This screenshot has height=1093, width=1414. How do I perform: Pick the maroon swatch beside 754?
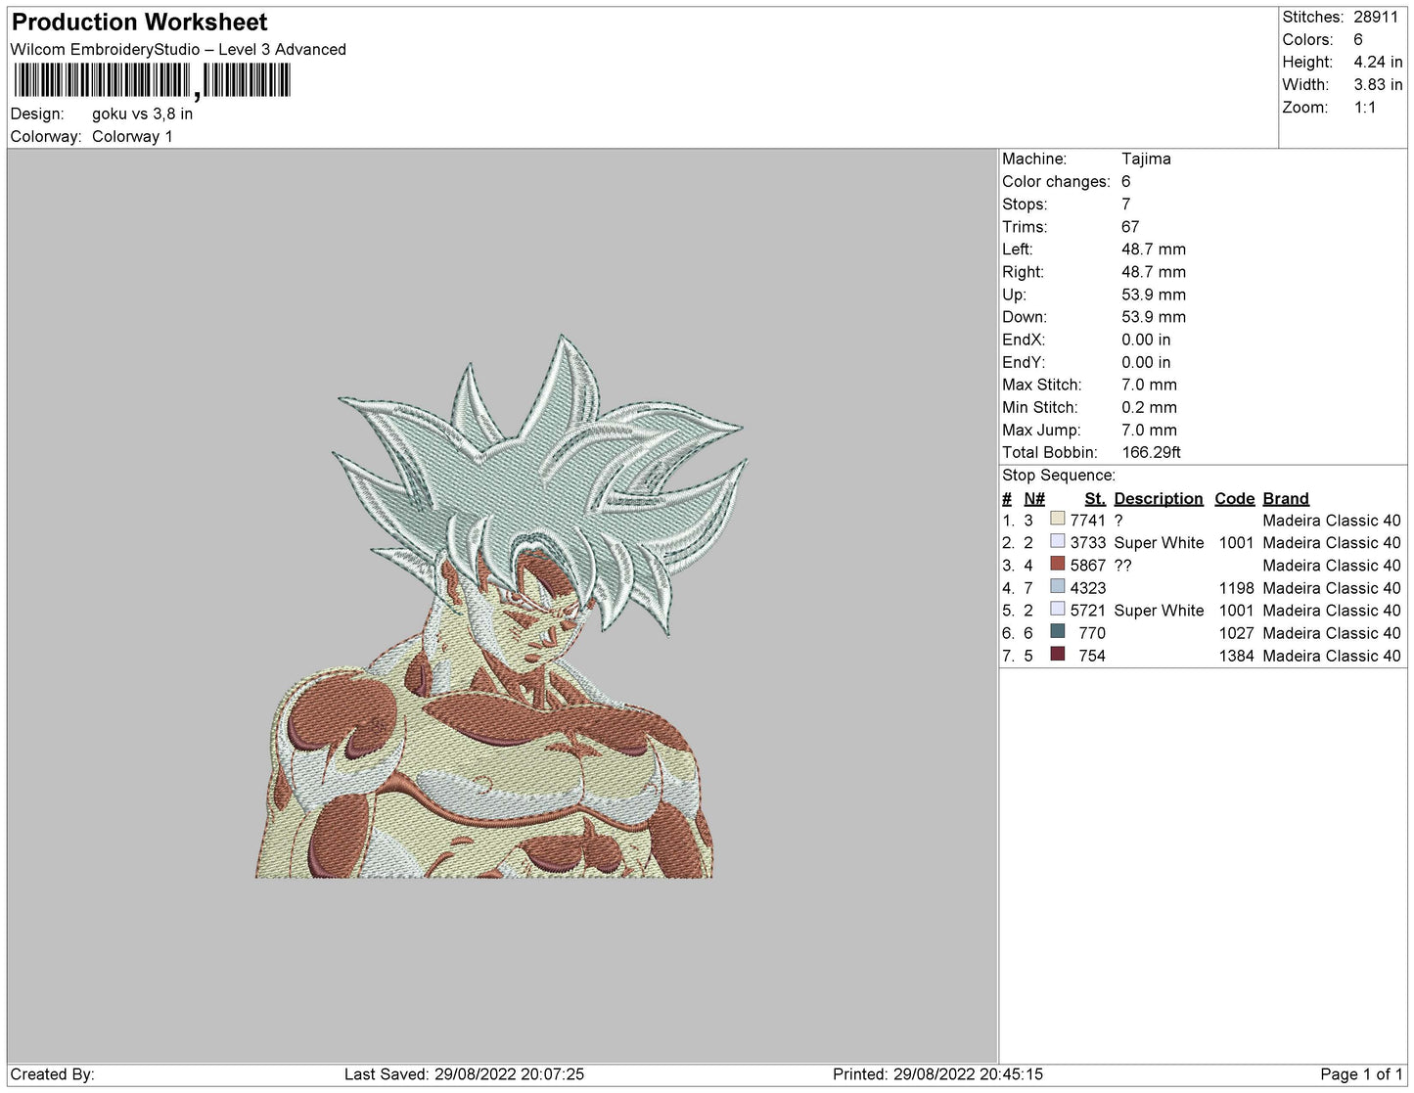(1057, 654)
